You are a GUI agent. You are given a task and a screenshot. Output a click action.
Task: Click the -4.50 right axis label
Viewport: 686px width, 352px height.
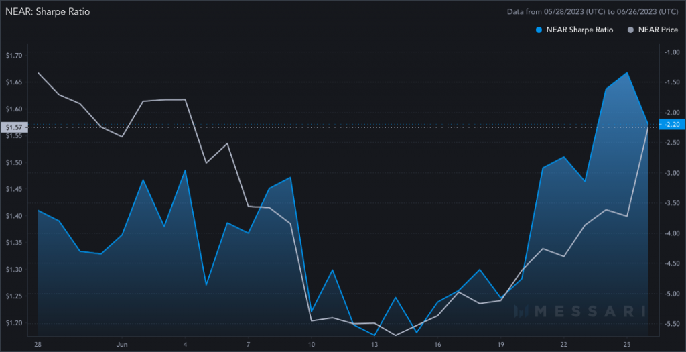(671, 263)
